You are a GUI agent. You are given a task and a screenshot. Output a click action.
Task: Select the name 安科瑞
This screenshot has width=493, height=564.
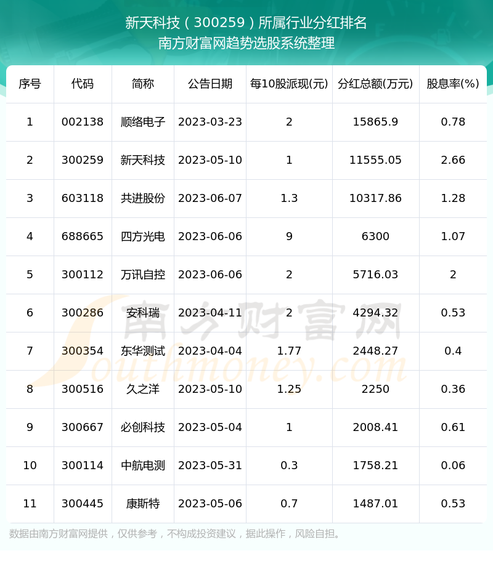pos(142,313)
